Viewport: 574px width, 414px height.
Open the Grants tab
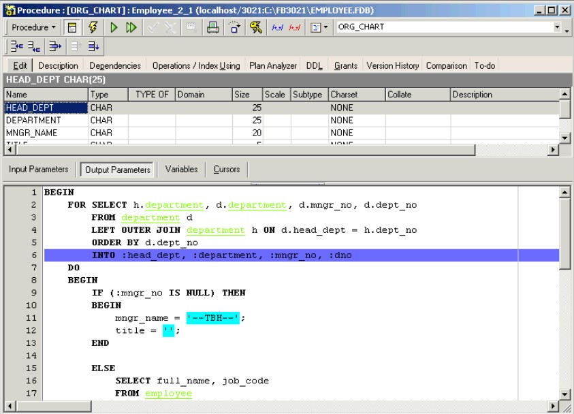pyautogui.click(x=346, y=65)
